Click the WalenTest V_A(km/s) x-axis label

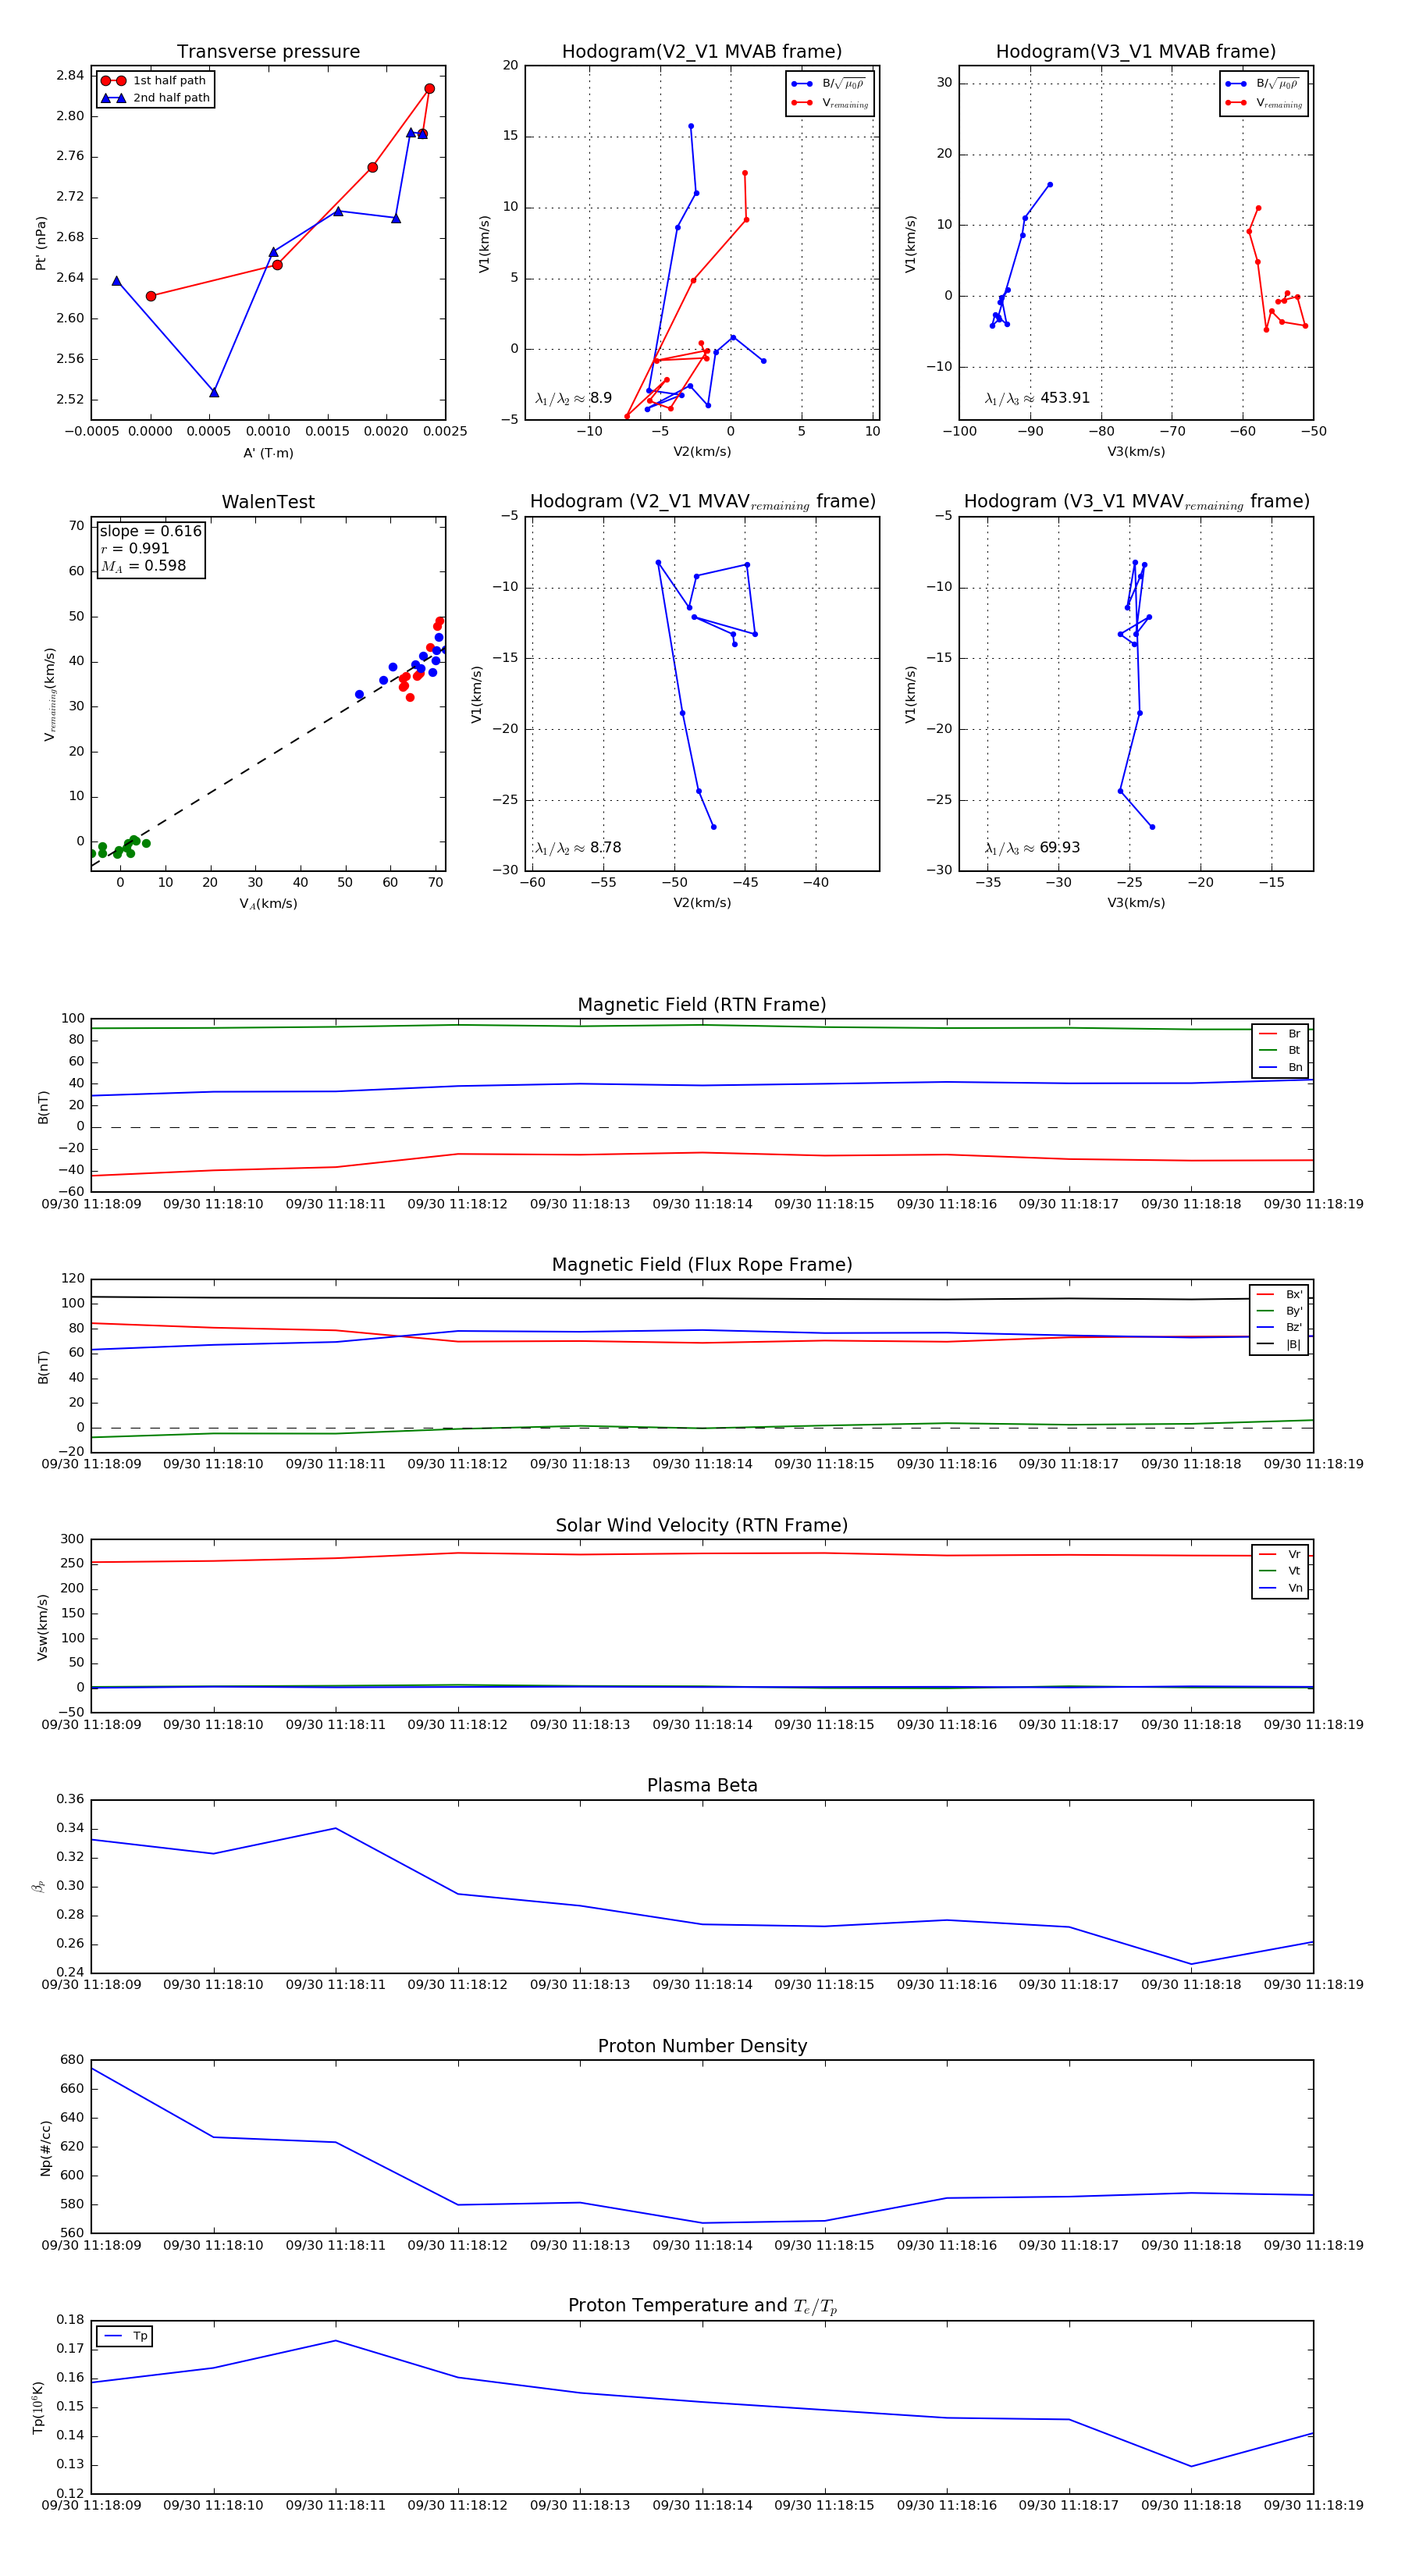268,904
